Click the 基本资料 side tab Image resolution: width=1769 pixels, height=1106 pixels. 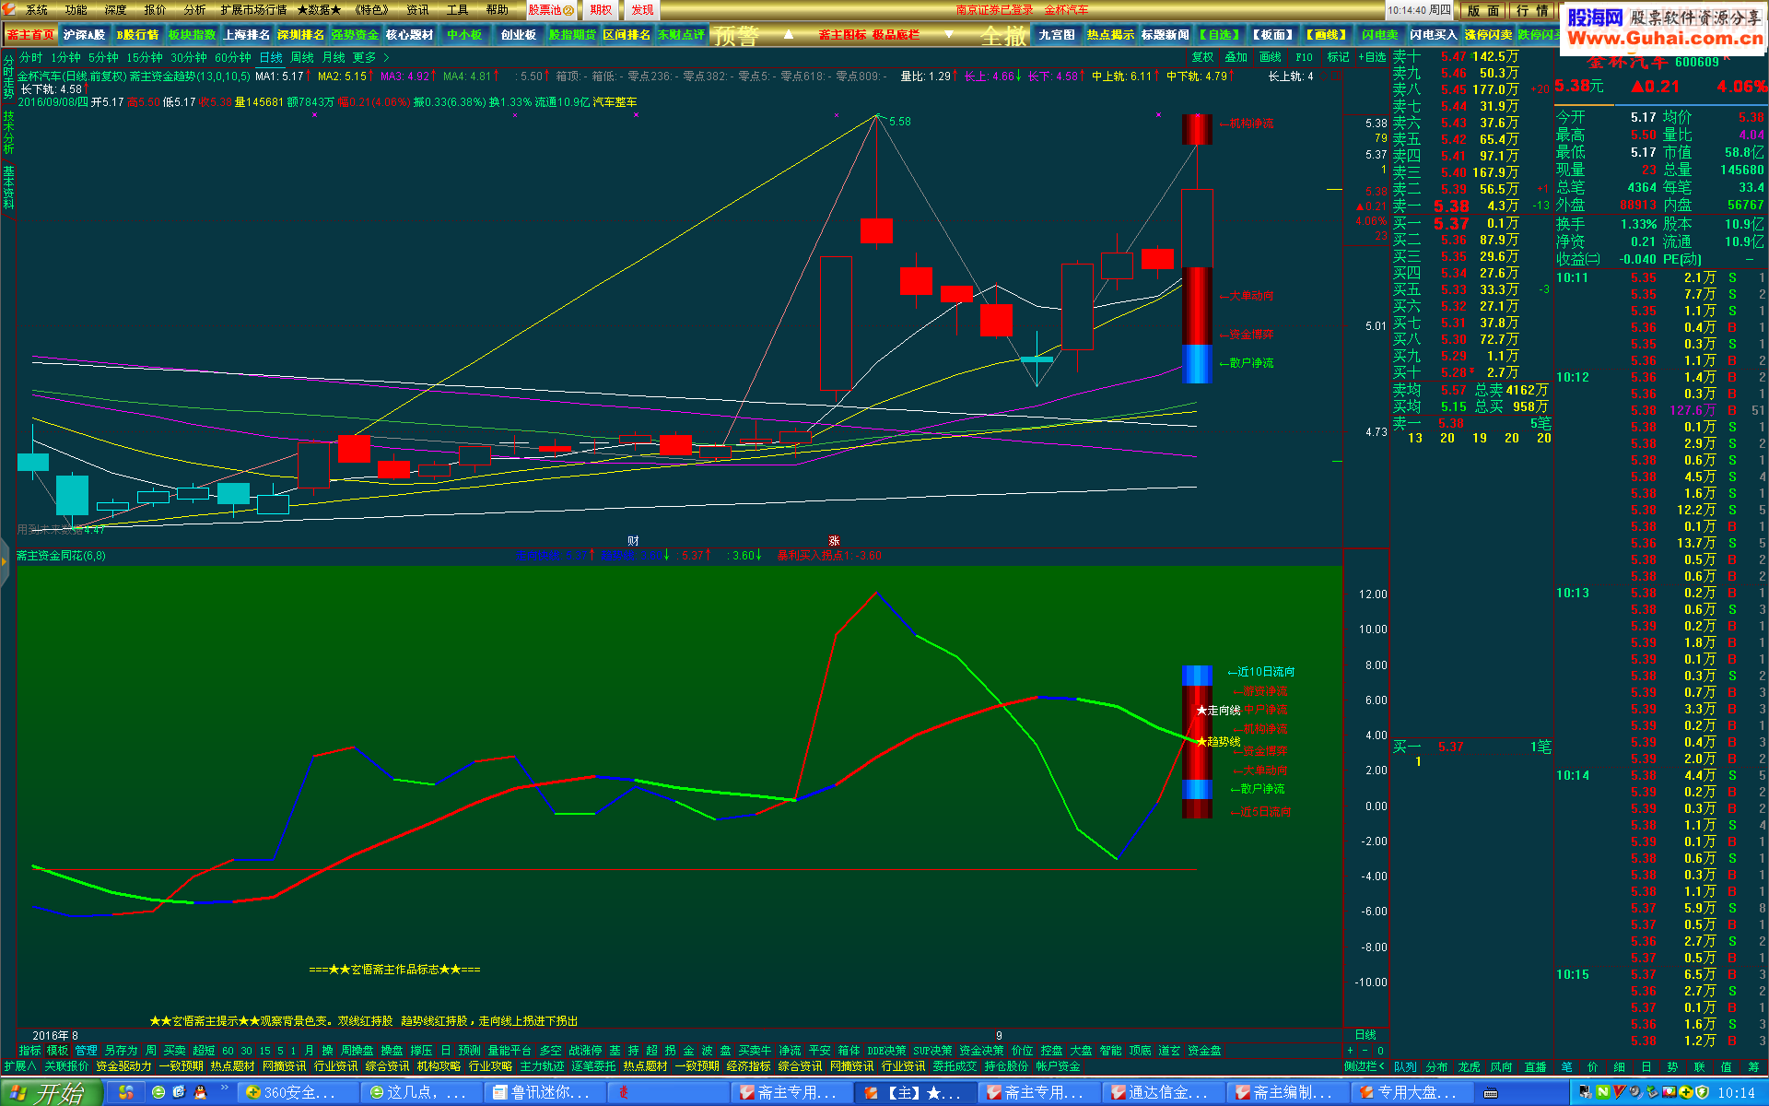click(x=8, y=189)
